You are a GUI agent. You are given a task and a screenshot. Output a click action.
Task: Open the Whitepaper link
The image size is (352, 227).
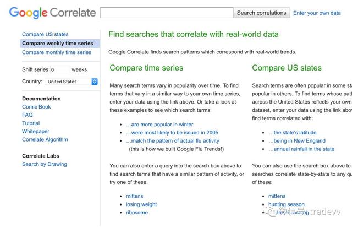click(36, 131)
